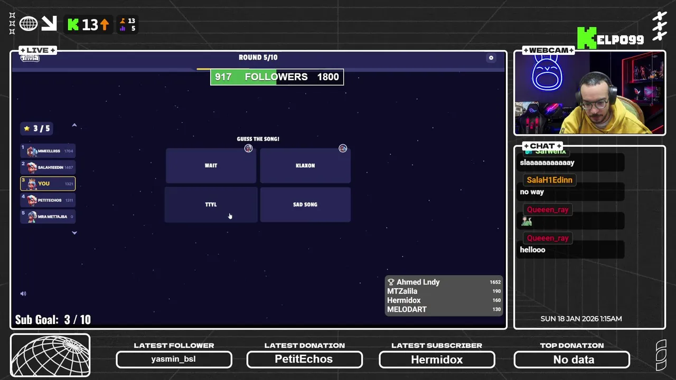Click SALAH1EEDIN's avatar in the leaderboard
This screenshot has height=380, width=676.
click(32, 168)
